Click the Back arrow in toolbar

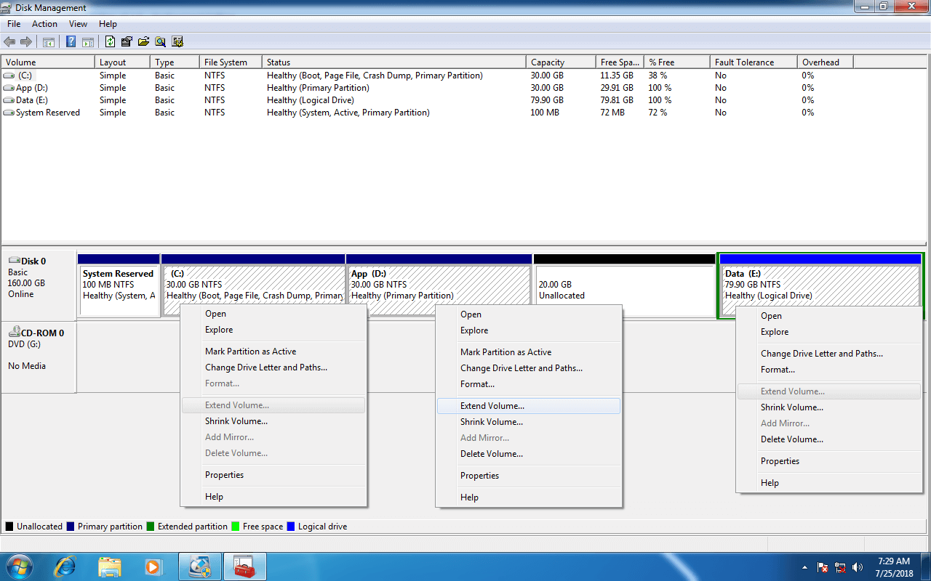coord(9,42)
